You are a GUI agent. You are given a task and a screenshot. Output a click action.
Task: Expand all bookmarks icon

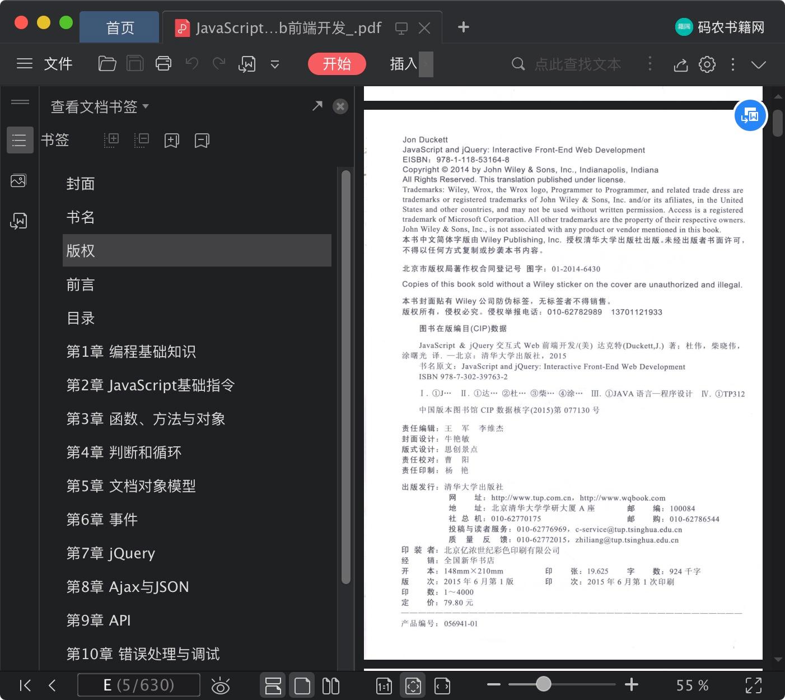pyautogui.click(x=111, y=140)
